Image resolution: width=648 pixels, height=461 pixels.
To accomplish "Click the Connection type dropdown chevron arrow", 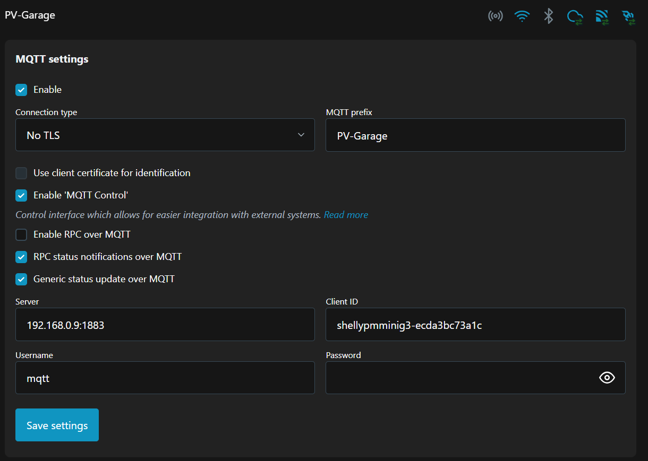I will click(x=301, y=135).
